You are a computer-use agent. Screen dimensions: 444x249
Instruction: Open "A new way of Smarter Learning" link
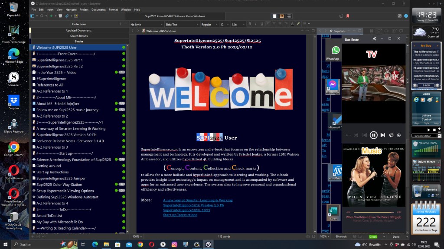(x=198, y=200)
